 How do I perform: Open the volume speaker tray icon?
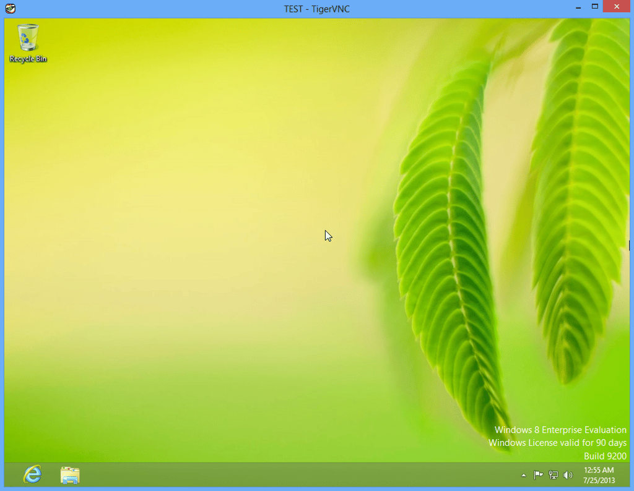click(x=568, y=476)
